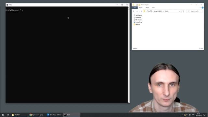The image size is (208, 117).
Task: Expand the Explorer ribbon chevron
Action: click(x=200, y=7)
